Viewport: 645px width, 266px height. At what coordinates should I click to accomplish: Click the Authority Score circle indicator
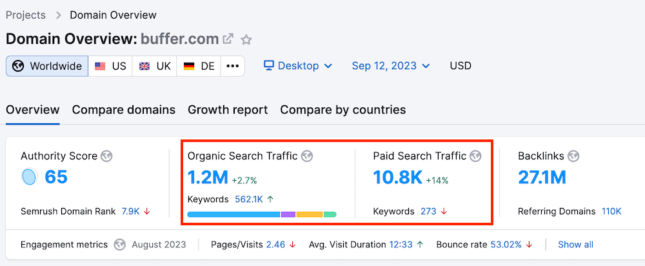[x=30, y=177]
